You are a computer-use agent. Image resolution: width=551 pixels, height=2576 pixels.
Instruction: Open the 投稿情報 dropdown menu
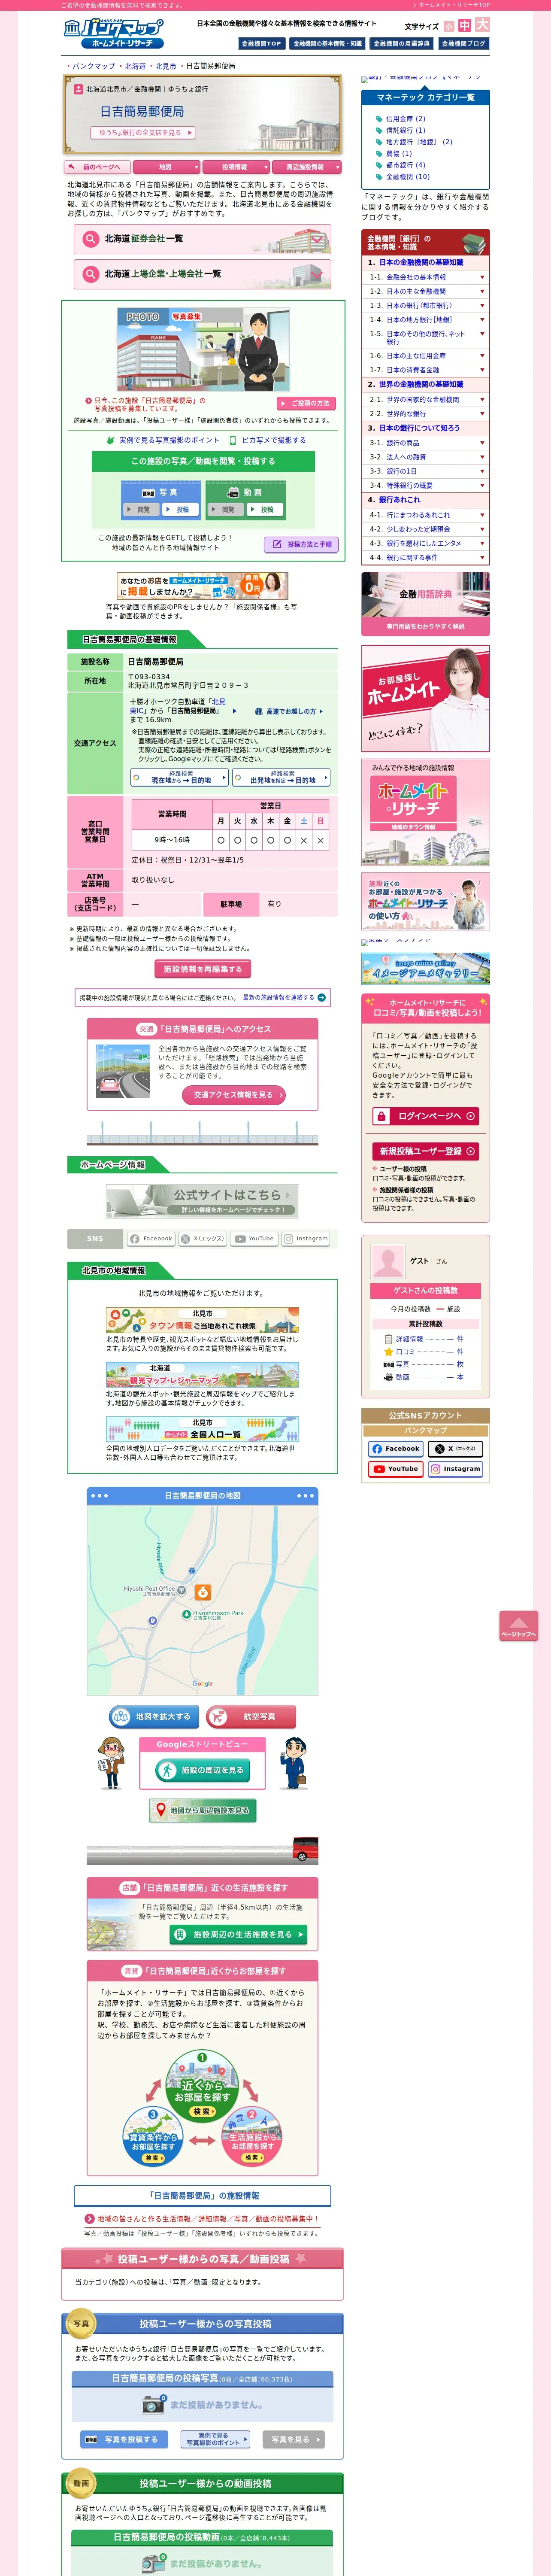235,167
